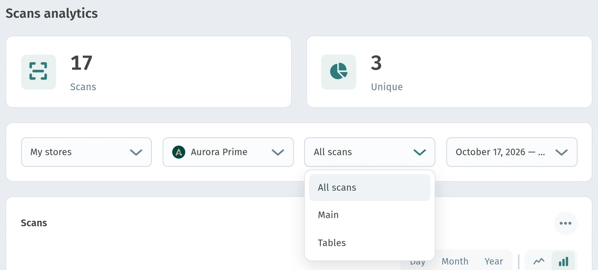Switch to line chart view
The height and width of the screenshot is (270, 598).
pos(539,261)
